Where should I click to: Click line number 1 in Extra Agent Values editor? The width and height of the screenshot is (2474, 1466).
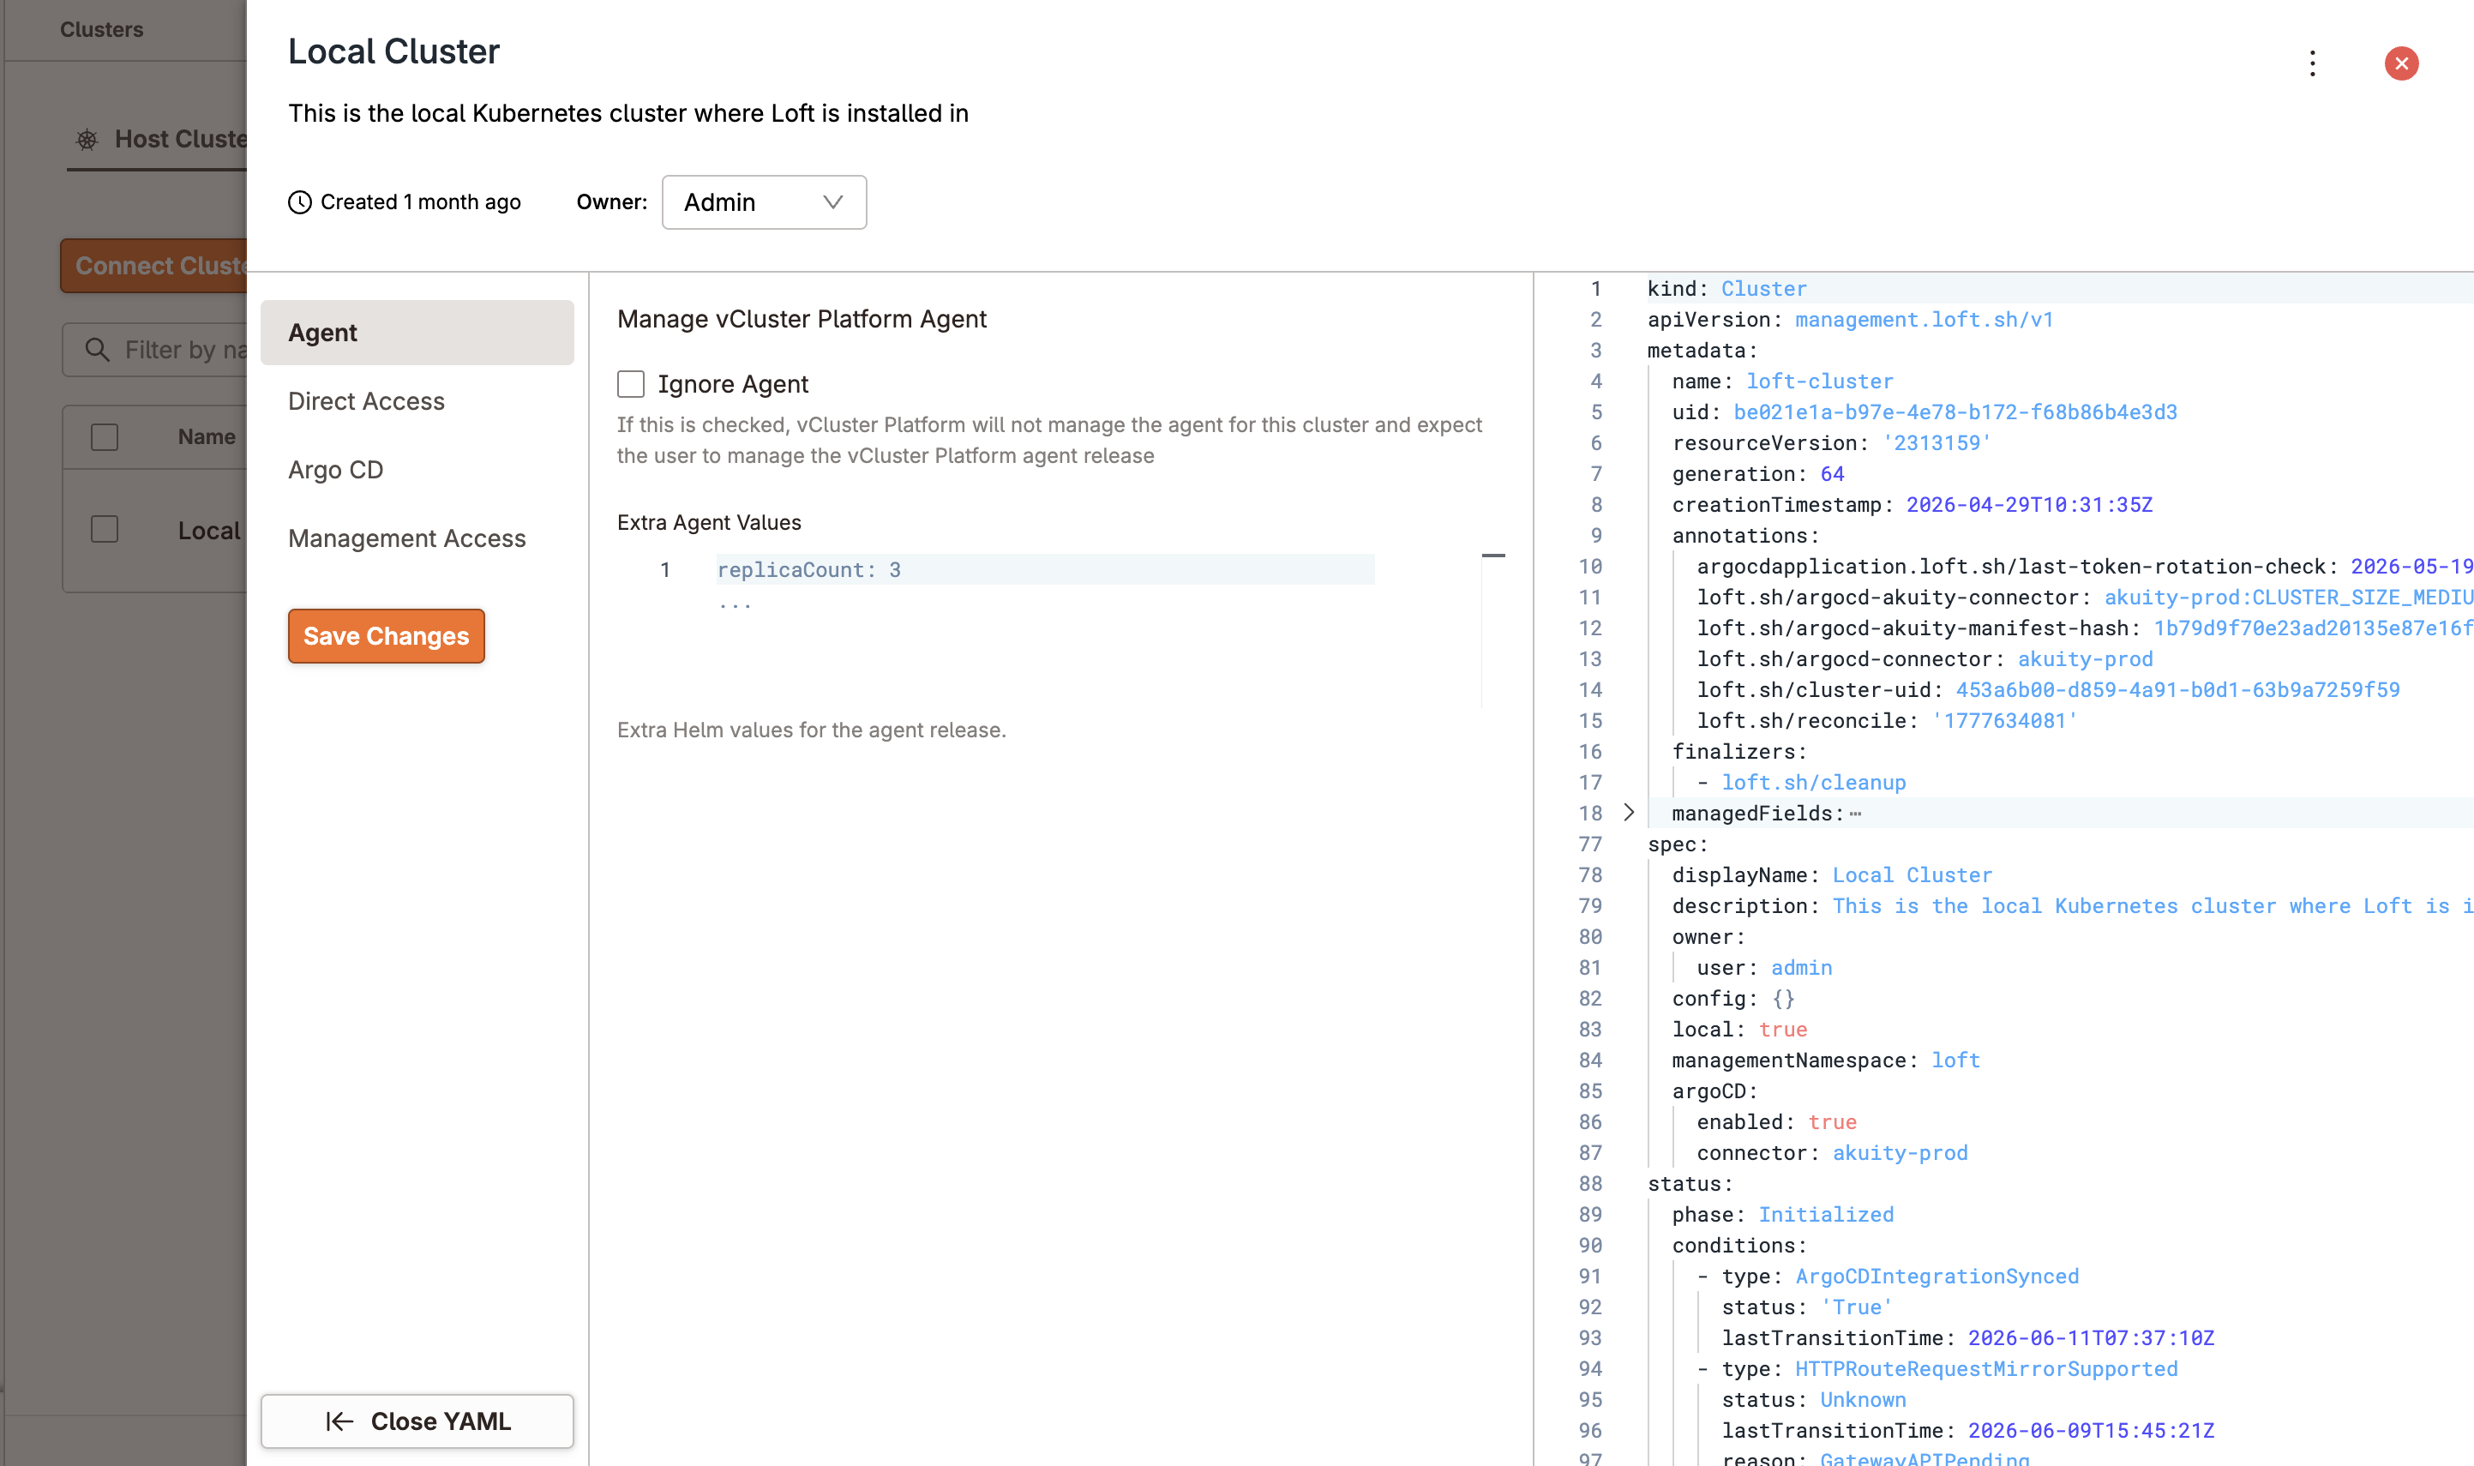point(666,570)
